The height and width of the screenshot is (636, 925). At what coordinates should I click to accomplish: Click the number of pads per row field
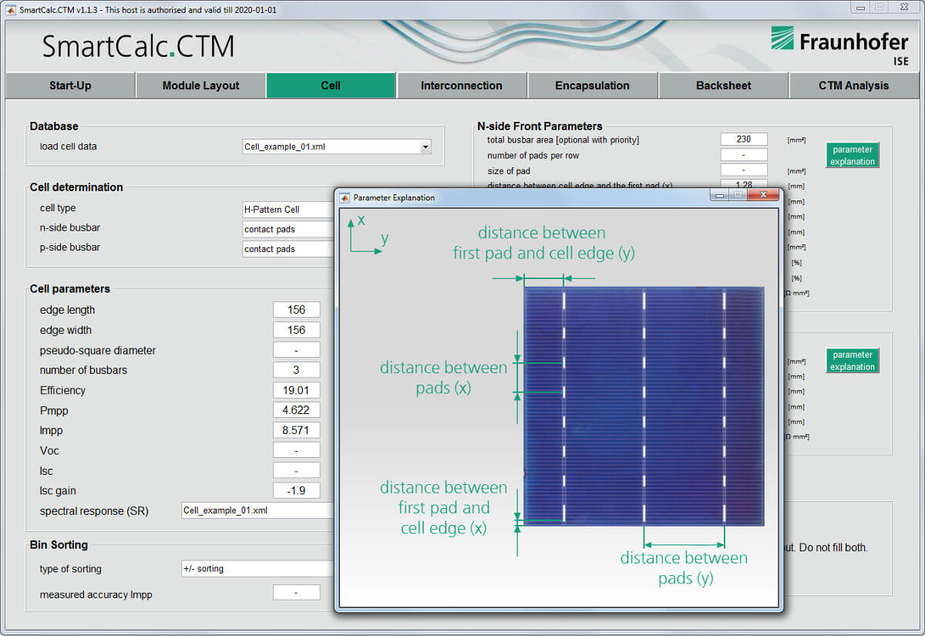click(744, 155)
